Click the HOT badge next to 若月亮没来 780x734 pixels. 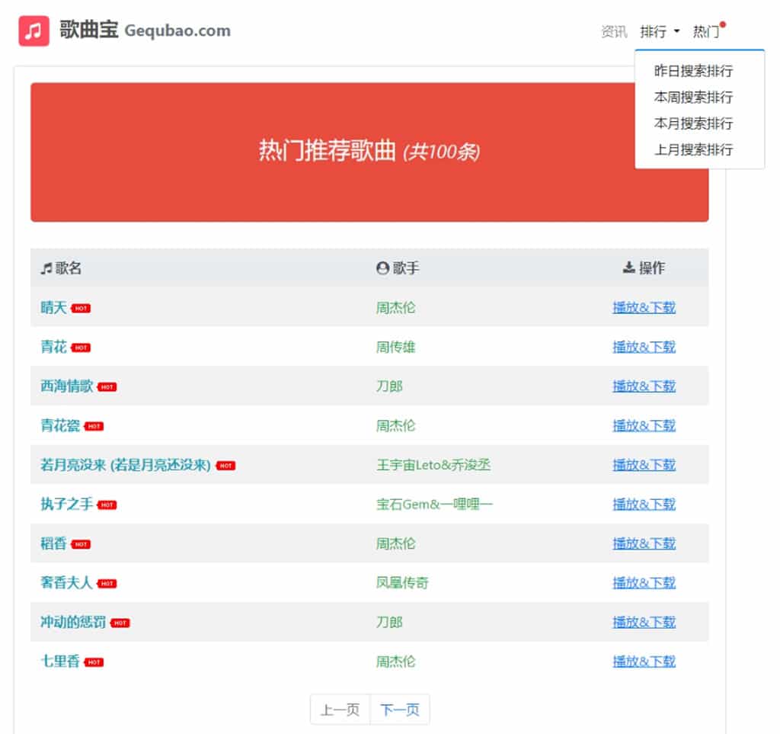(225, 466)
